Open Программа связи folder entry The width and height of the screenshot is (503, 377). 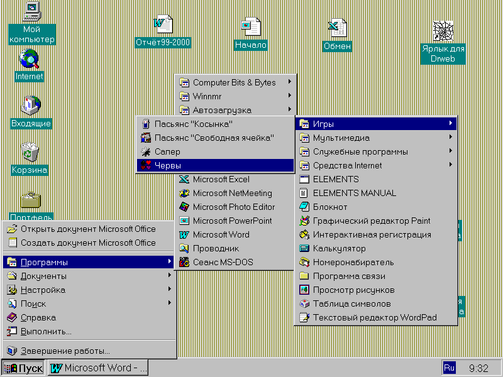point(376,276)
